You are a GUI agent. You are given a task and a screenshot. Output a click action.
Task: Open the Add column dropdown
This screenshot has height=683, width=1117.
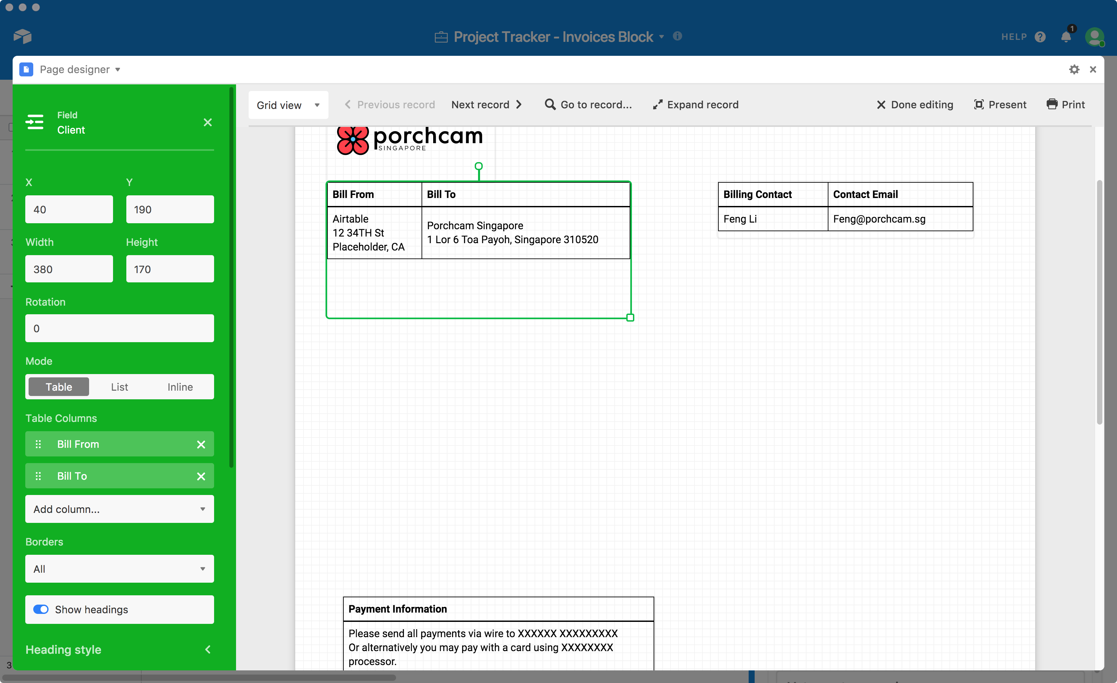(x=119, y=509)
